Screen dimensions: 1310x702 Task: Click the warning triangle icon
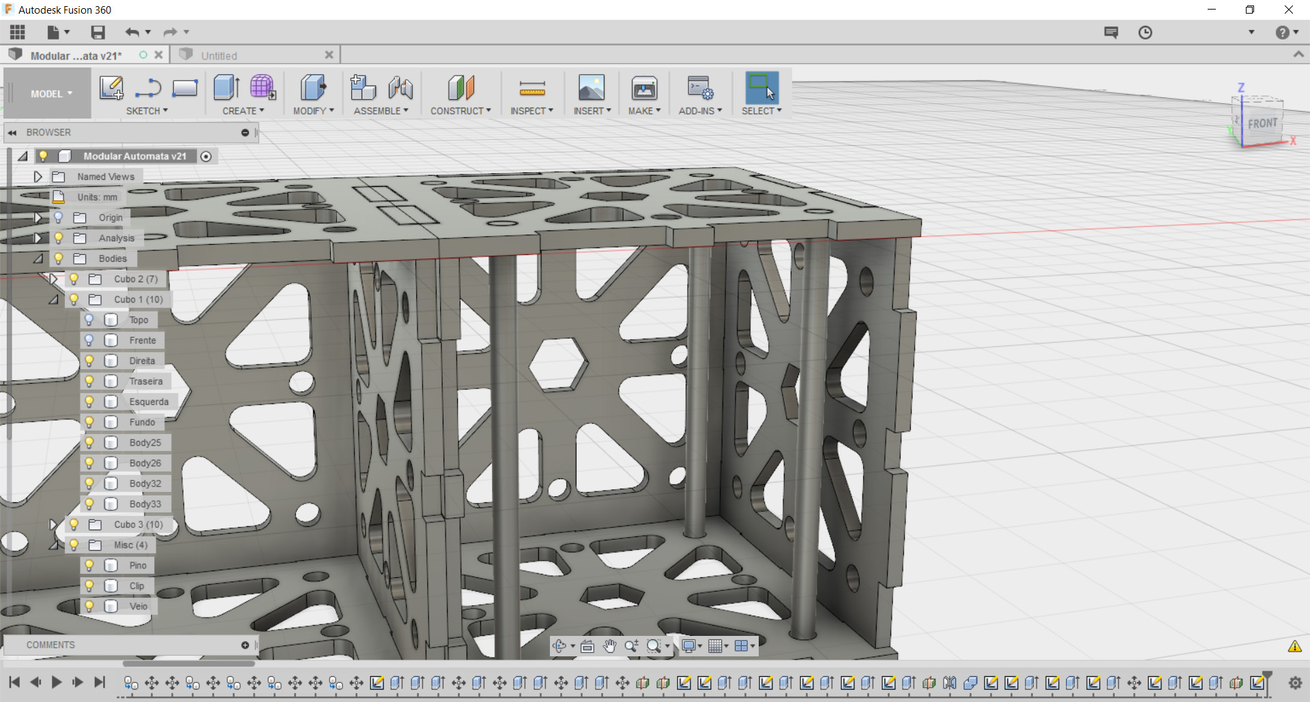coord(1294,646)
